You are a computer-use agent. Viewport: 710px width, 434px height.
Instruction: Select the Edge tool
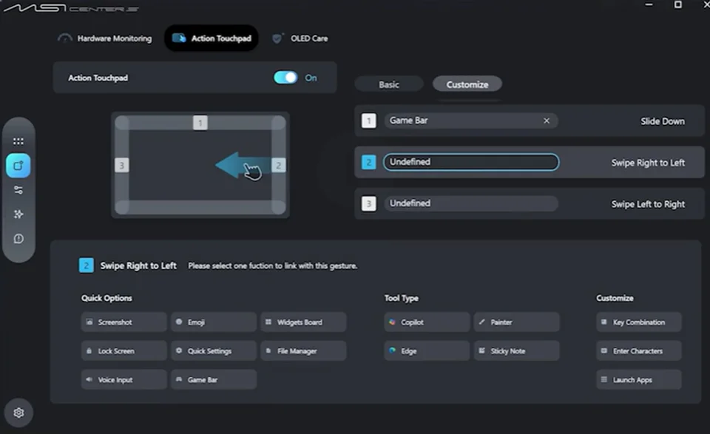click(427, 350)
